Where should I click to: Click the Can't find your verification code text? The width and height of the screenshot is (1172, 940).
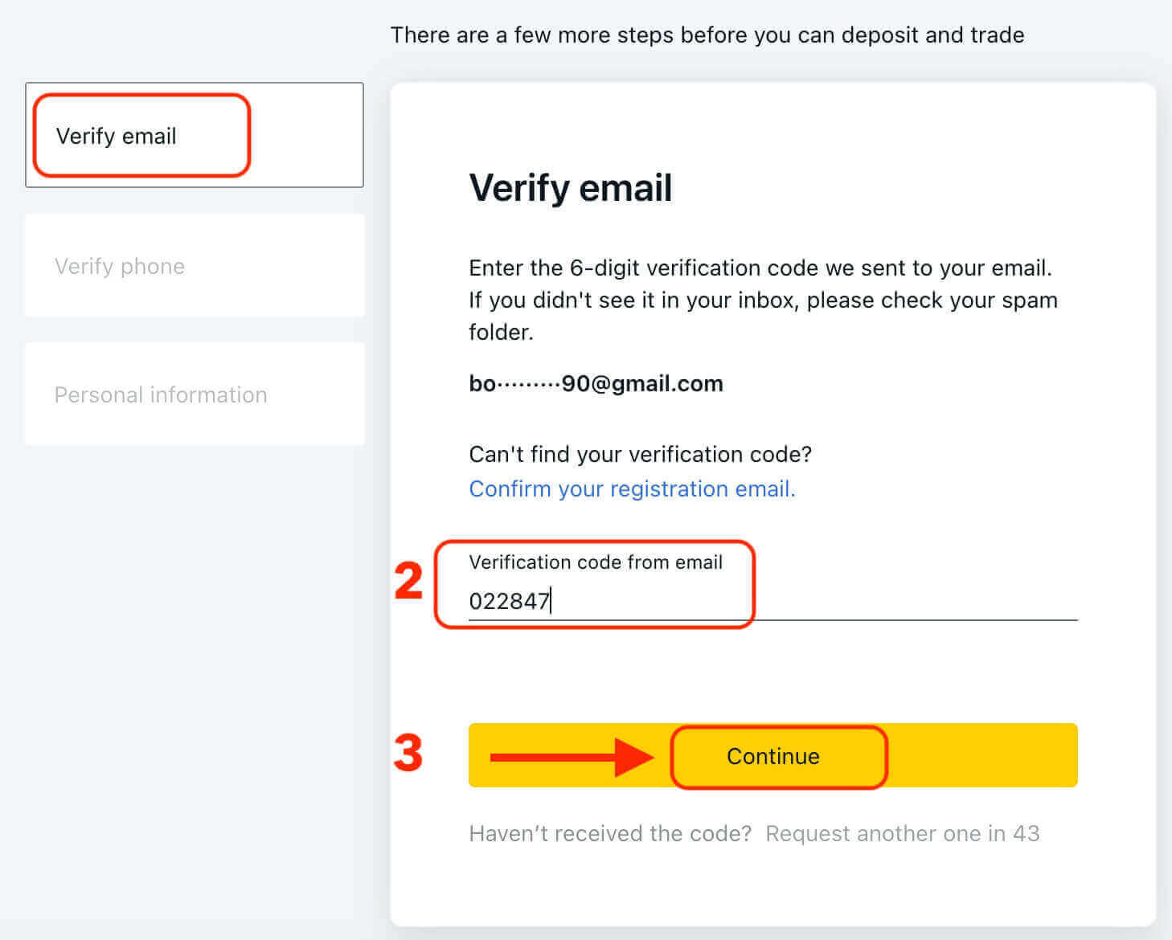click(x=640, y=454)
